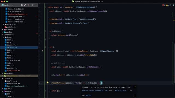
Task: Open env.ts file
Action: tap(10, 53)
